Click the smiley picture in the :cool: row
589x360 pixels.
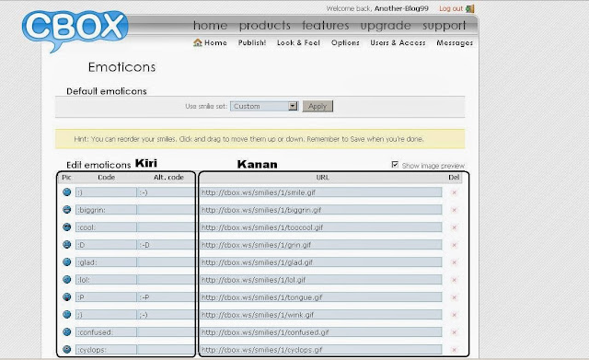[x=67, y=227]
